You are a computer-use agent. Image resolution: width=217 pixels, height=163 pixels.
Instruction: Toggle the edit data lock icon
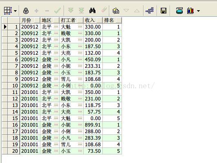tap(26, 11)
